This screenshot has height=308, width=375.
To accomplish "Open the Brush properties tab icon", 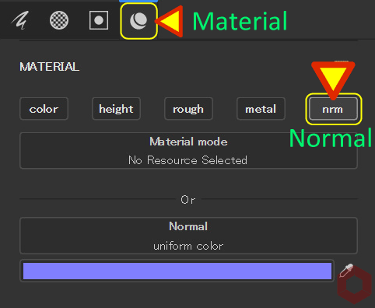I will coord(20,20).
